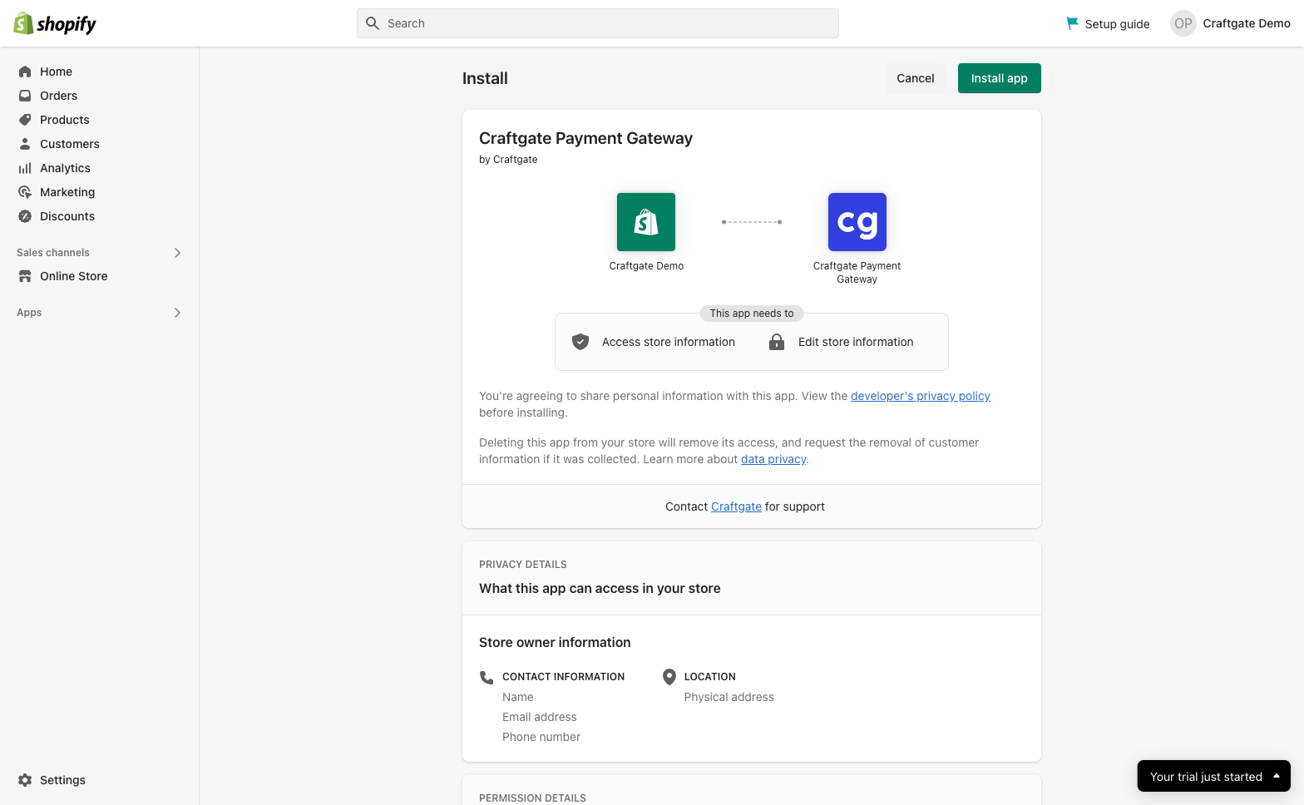Click the Home house icon
The width and height of the screenshot is (1304, 805).
point(25,72)
